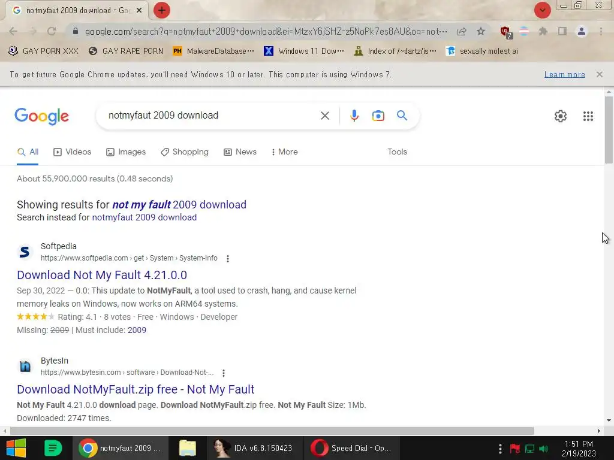
Task: Click Learn more in update infobar
Action: pyautogui.click(x=565, y=74)
